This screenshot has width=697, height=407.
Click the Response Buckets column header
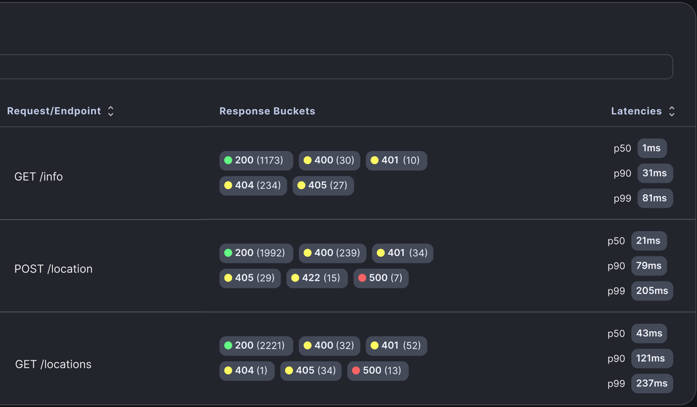coord(267,111)
